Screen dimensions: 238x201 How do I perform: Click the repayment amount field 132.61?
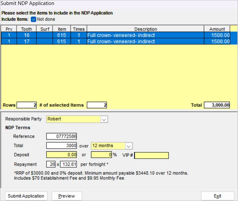point(69,164)
